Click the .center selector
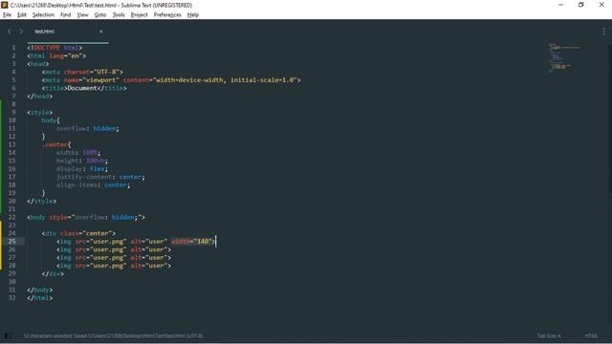 click(55, 144)
